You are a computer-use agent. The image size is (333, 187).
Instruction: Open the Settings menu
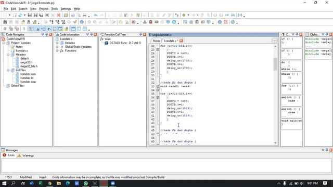click(66, 9)
